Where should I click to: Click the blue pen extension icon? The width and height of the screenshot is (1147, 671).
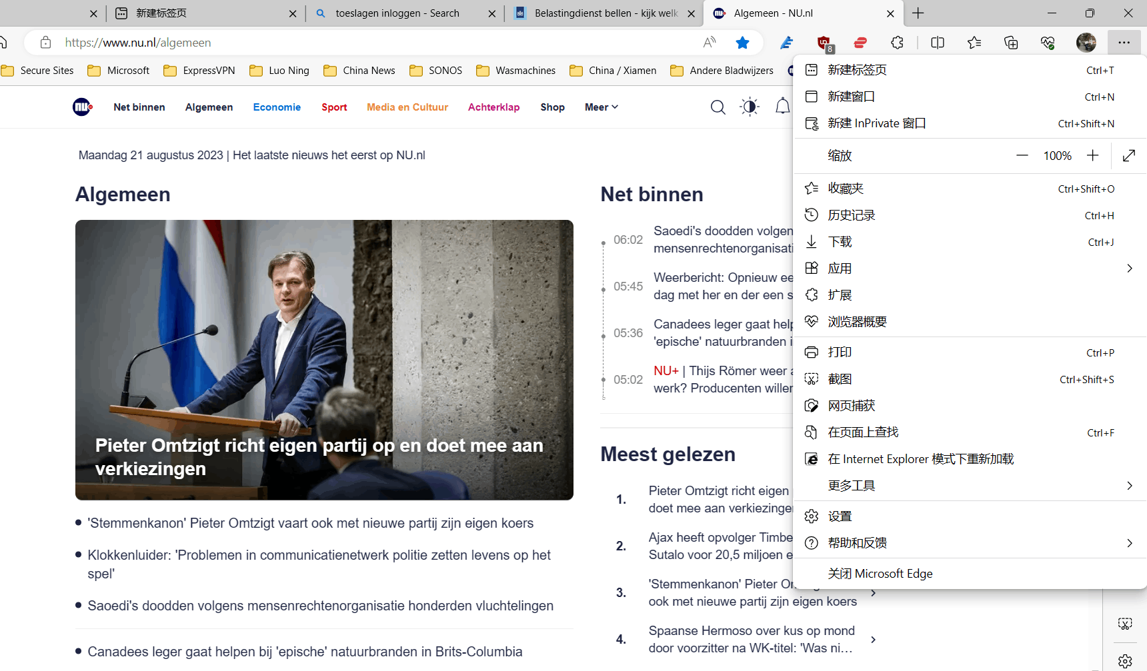(787, 43)
